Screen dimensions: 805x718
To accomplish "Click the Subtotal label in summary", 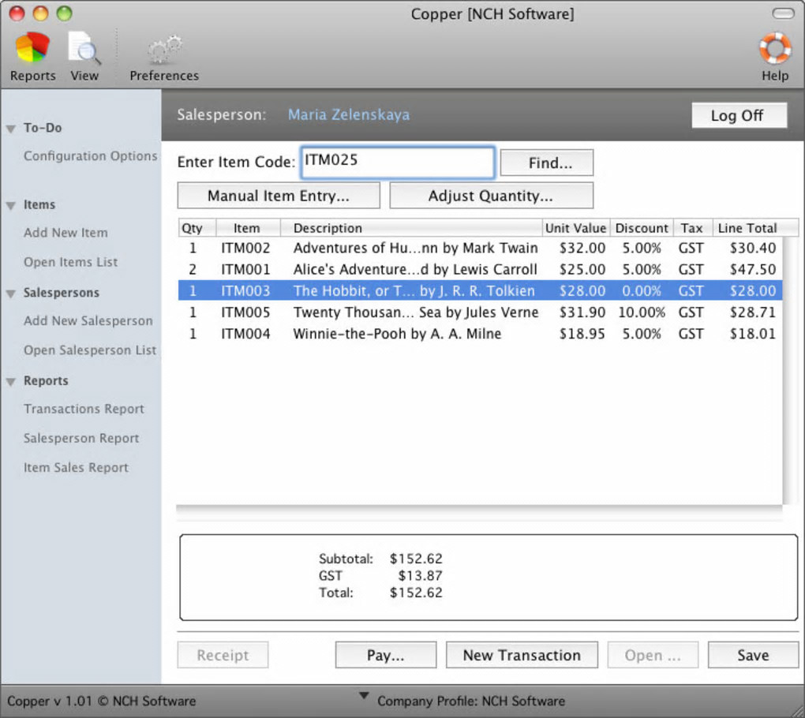I will click(x=346, y=559).
